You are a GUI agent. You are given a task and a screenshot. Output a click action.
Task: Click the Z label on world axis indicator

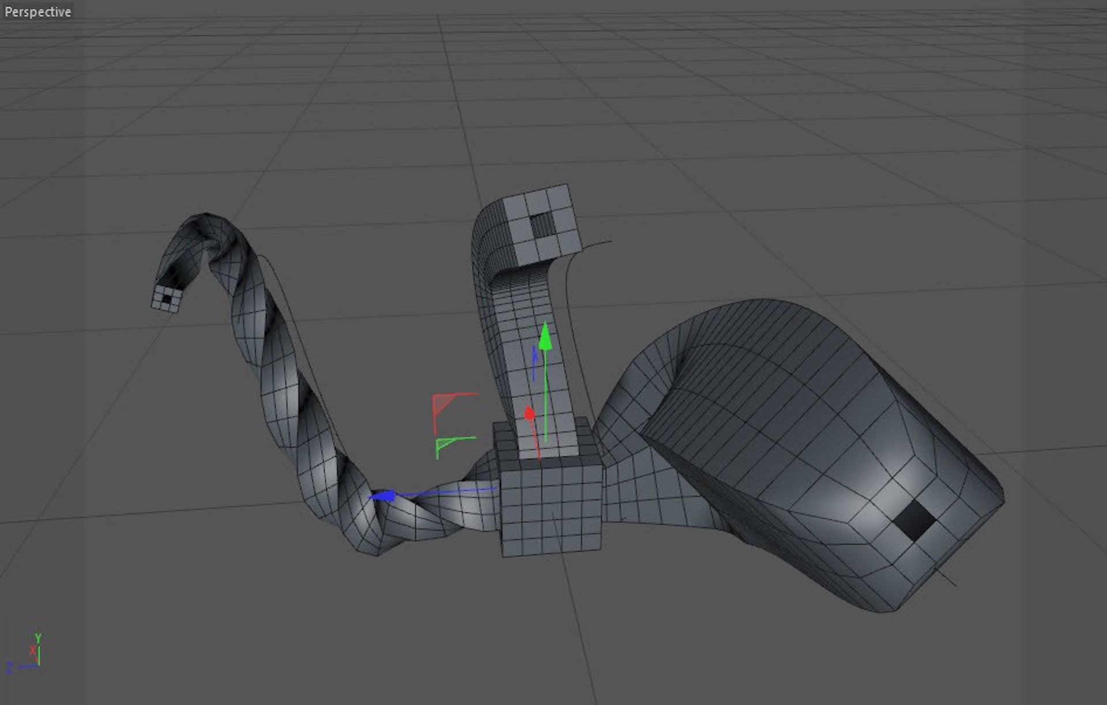coord(9,668)
